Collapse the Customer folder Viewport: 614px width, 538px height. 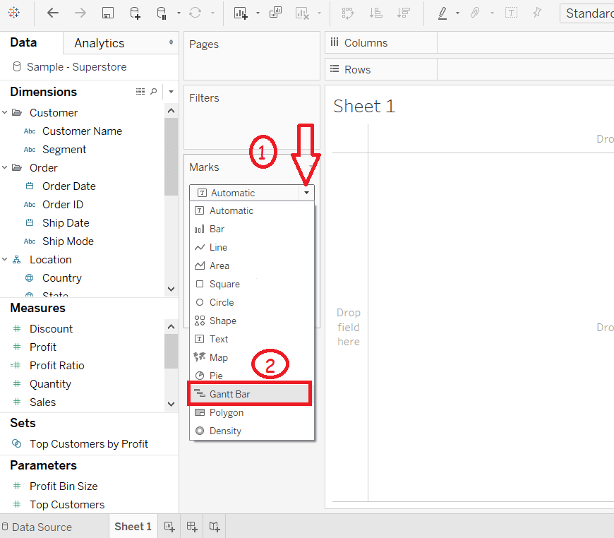coord(5,112)
